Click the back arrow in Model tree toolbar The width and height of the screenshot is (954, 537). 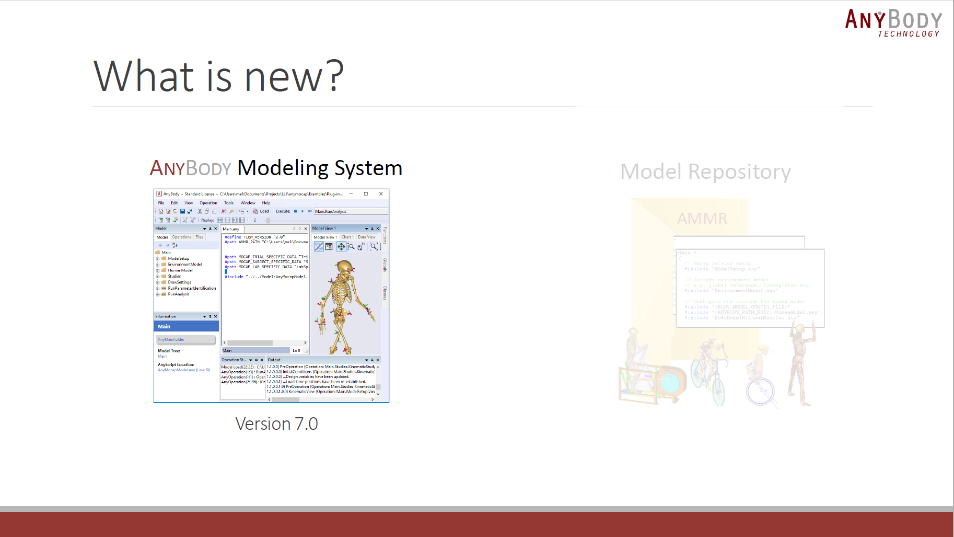tap(160, 245)
